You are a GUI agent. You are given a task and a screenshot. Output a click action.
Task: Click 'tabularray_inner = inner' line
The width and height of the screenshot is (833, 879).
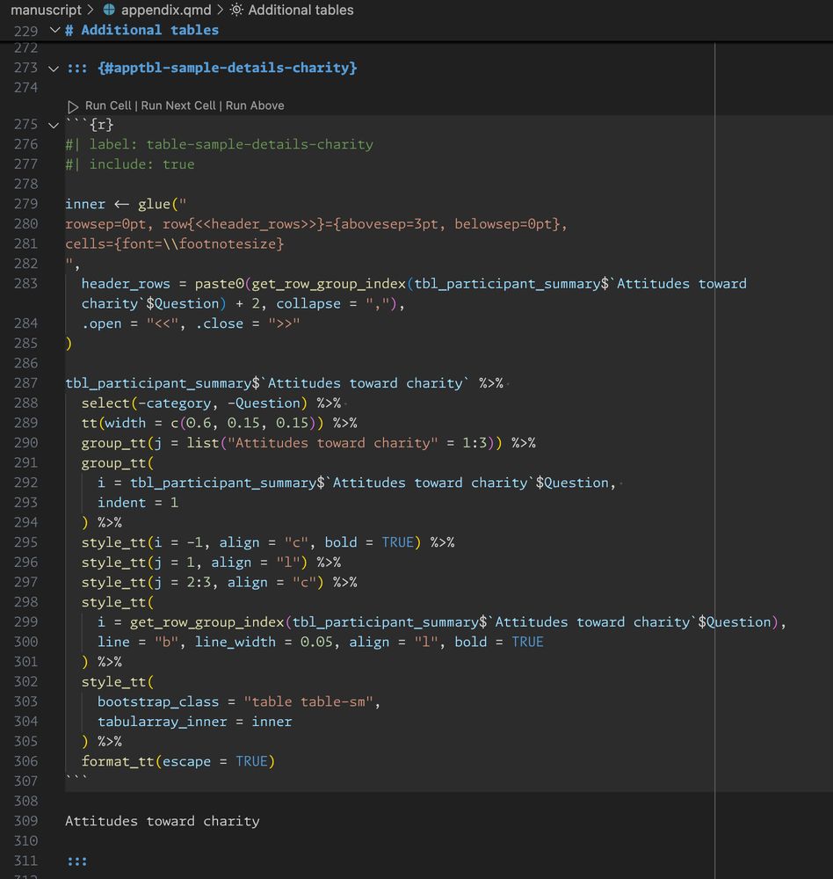pyautogui.click(x=194, y=722)
